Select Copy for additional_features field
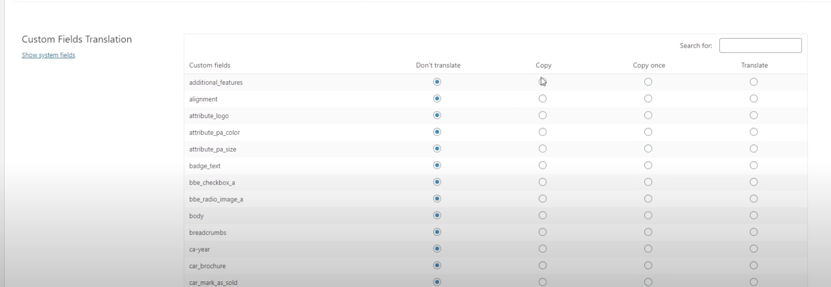Image resolution: width=831 pixels, height=287 pixels. pyautogui.click(x=542, y=82)
